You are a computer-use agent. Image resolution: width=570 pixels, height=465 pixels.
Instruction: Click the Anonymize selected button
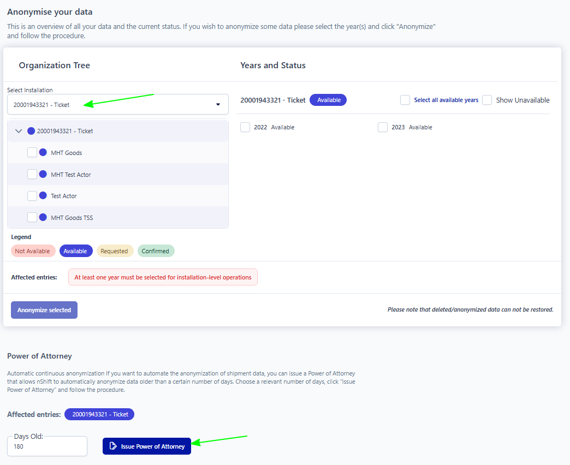click(x=44, y=310)
